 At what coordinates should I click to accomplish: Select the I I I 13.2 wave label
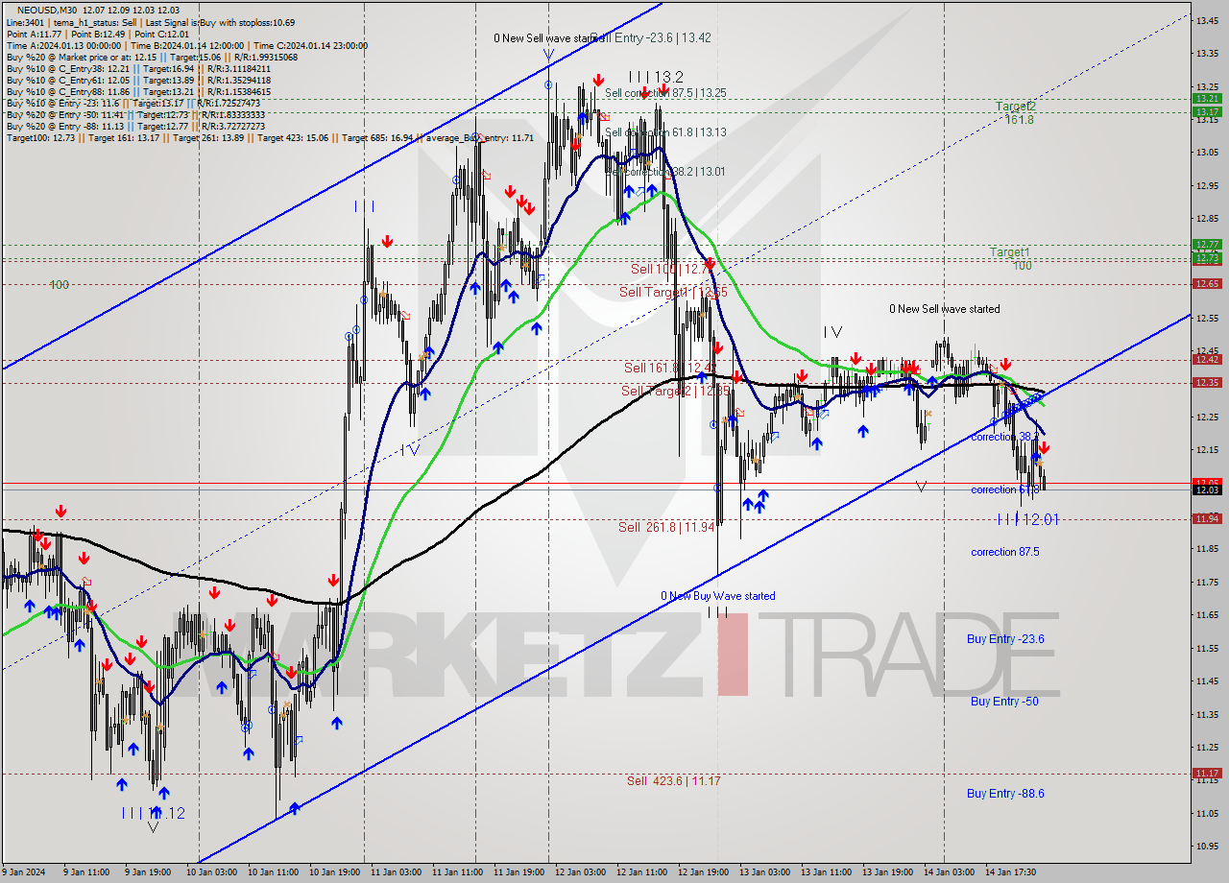point(657,77)
